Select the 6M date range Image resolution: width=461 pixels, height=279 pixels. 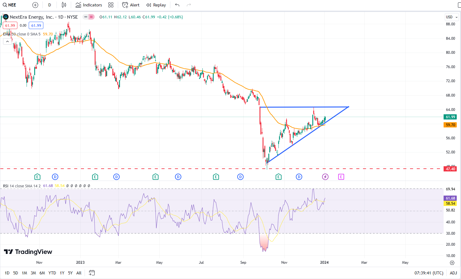(x=42, y=273)
